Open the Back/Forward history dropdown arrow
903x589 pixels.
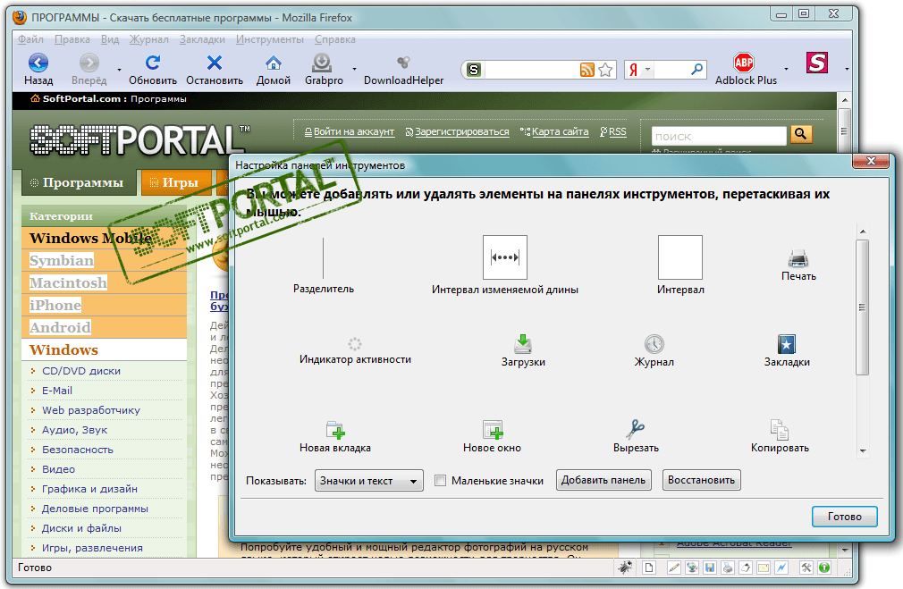point(119,70)
